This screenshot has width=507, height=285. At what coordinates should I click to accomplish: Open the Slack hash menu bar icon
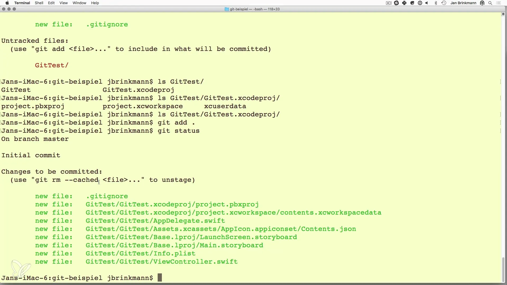click(x=397, y=3)
